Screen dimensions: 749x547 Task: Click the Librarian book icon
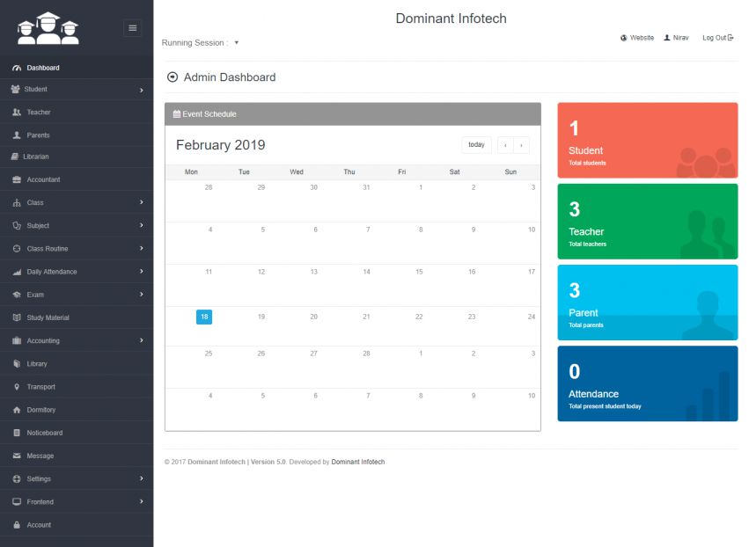(14, 157)
